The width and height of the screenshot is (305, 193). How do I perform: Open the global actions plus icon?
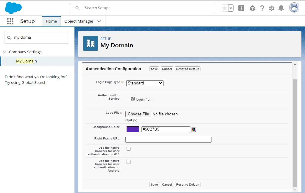click(241, 8)
